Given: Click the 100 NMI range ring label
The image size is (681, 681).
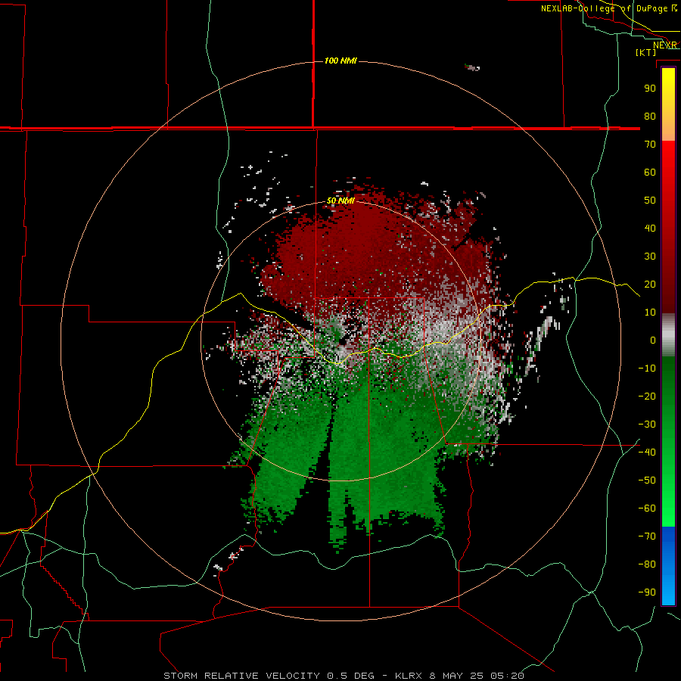Looking at the screenshot, I should click(340, 61).
